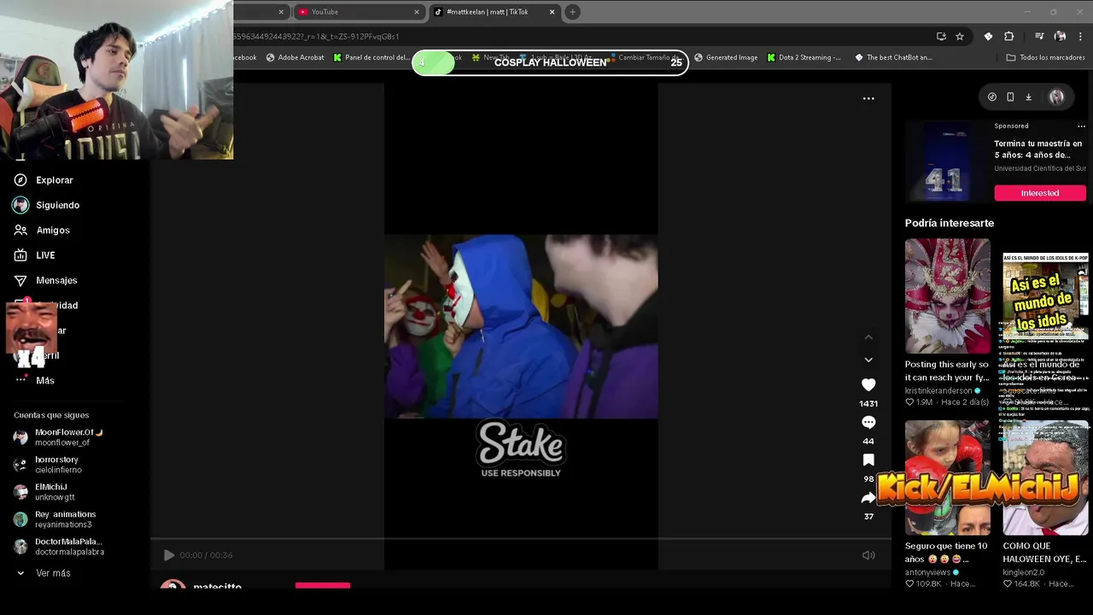Open The best ChatBot bookmark

click(892, 58)
